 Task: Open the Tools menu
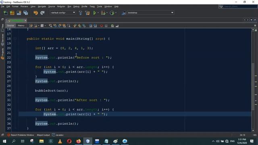click(100, 6)
